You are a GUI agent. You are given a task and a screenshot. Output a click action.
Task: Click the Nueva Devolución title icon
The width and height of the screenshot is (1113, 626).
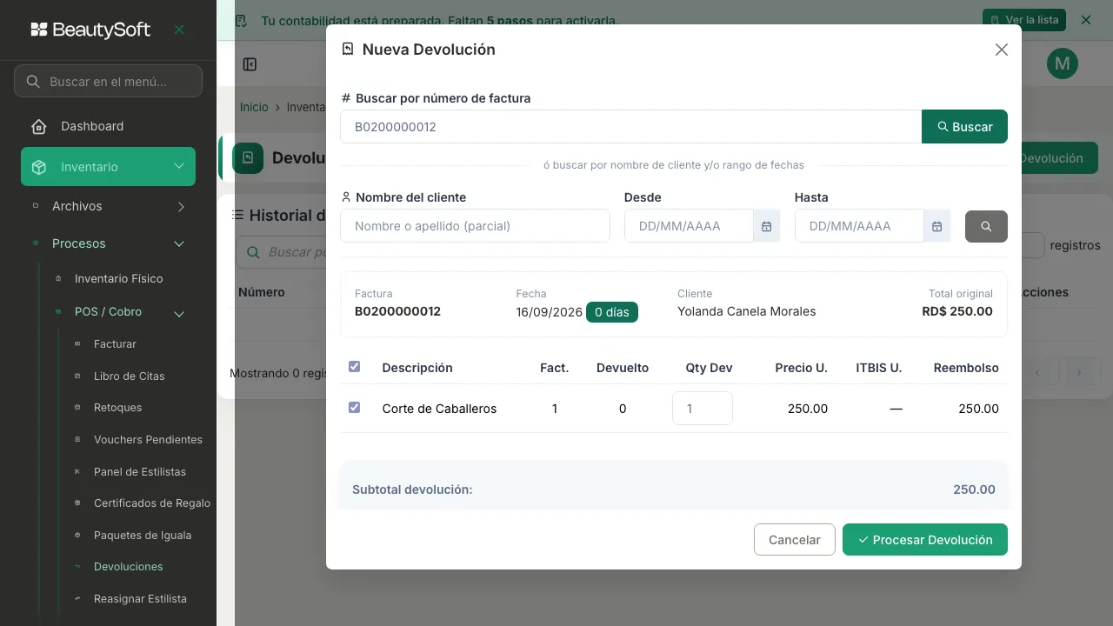348,50
